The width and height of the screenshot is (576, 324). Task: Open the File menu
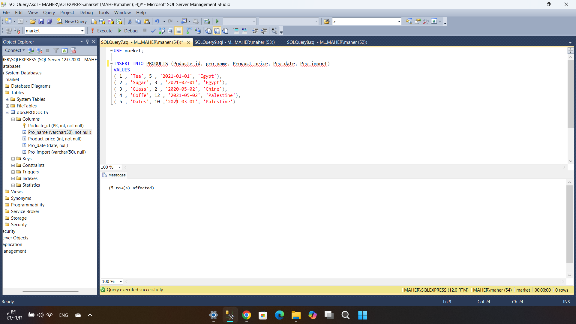pos(6,12)
